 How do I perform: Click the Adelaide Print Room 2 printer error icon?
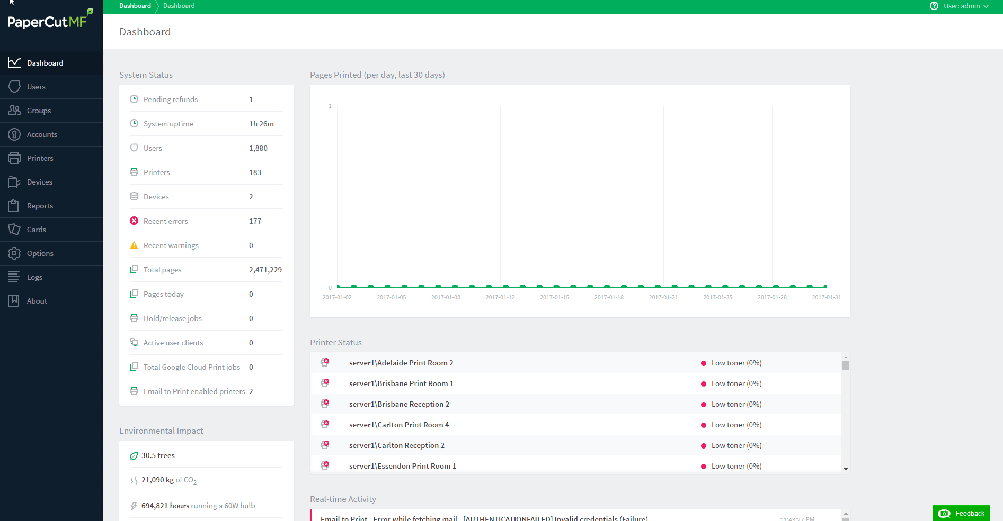325,362
